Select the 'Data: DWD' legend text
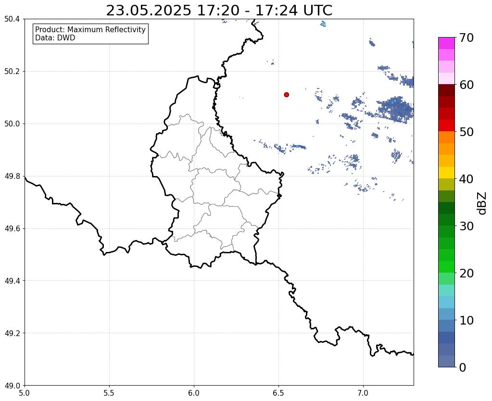This screenshot has height=401, width=492. [55, 38]
